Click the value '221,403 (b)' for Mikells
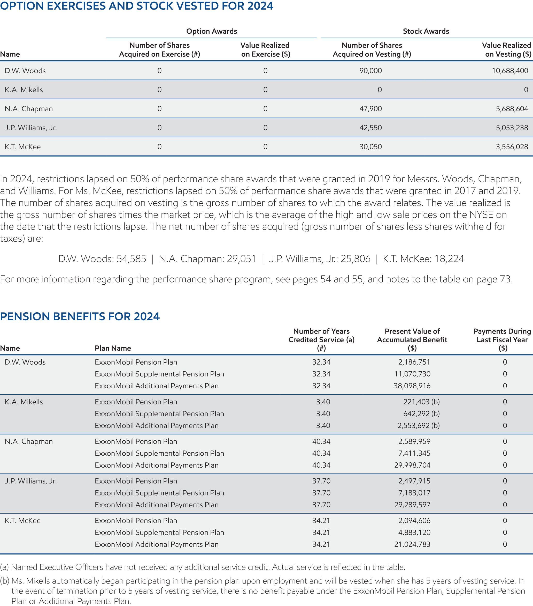The height and width of the screenshot is (606, 533). click(x=421, y=402)
